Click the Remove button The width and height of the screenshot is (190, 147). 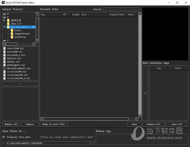pyautogui.click(x=30, y=124)
